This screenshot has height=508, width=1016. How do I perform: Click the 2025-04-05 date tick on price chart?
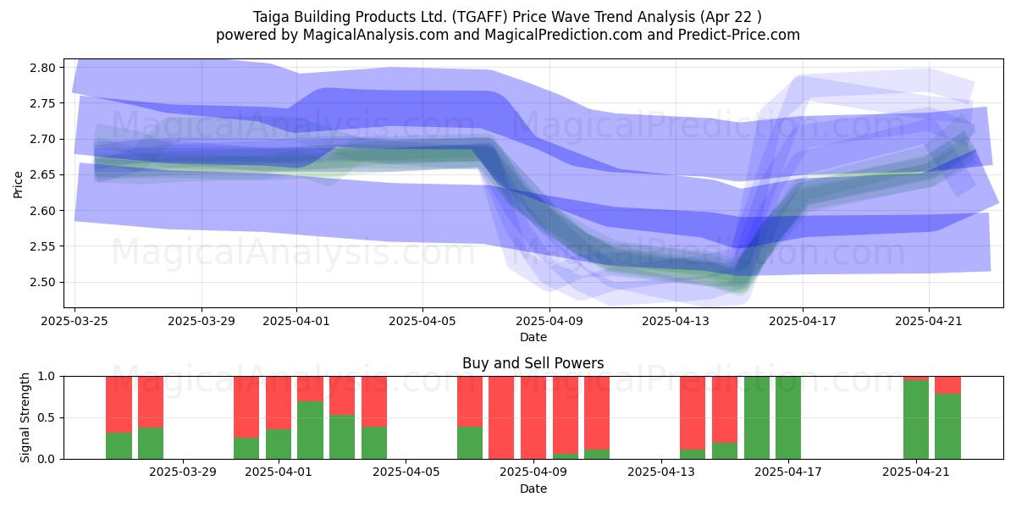[422, 321]
